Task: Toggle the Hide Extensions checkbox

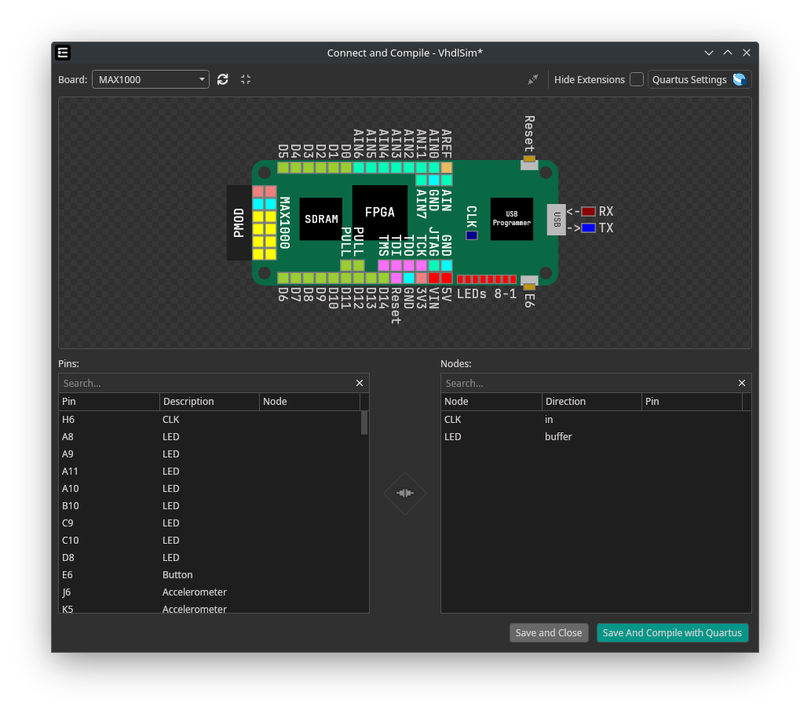Action: click(636, 79)
